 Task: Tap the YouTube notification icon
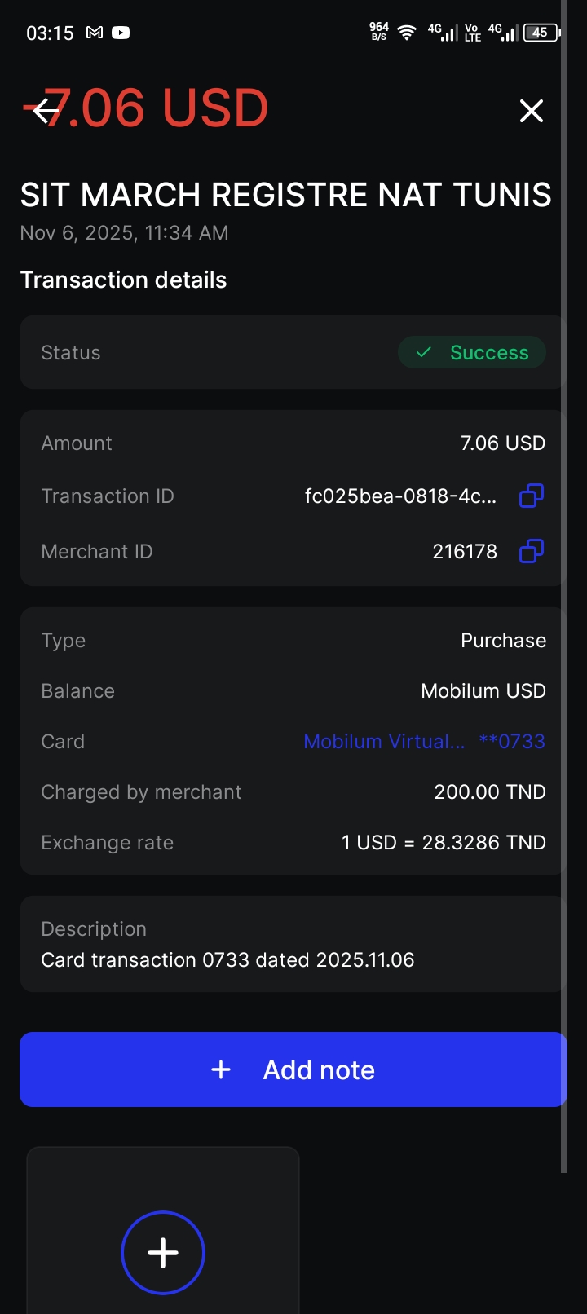pos(121,33)
